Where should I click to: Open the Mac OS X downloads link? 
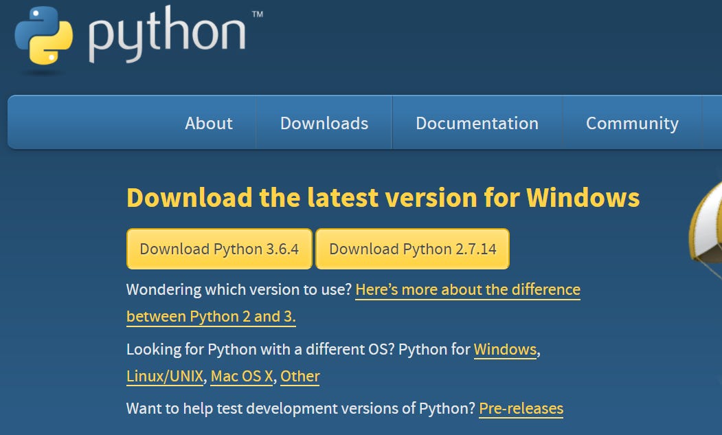tap(241, 376)
